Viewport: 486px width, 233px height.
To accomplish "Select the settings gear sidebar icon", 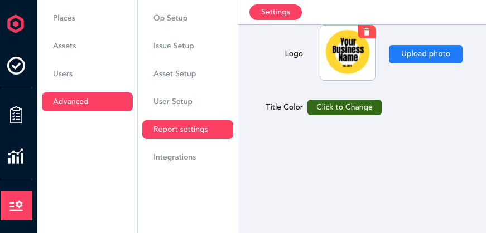I will click(x=16, y=206).
